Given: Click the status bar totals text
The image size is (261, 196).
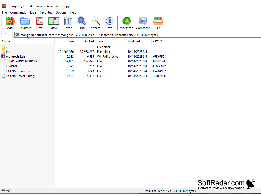Looking at the screenshot, I should (170, 191).
